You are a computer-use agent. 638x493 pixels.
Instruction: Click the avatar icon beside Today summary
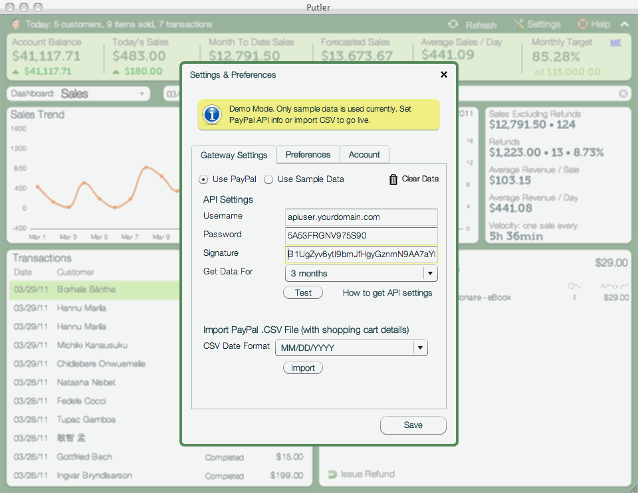point(16,25)
